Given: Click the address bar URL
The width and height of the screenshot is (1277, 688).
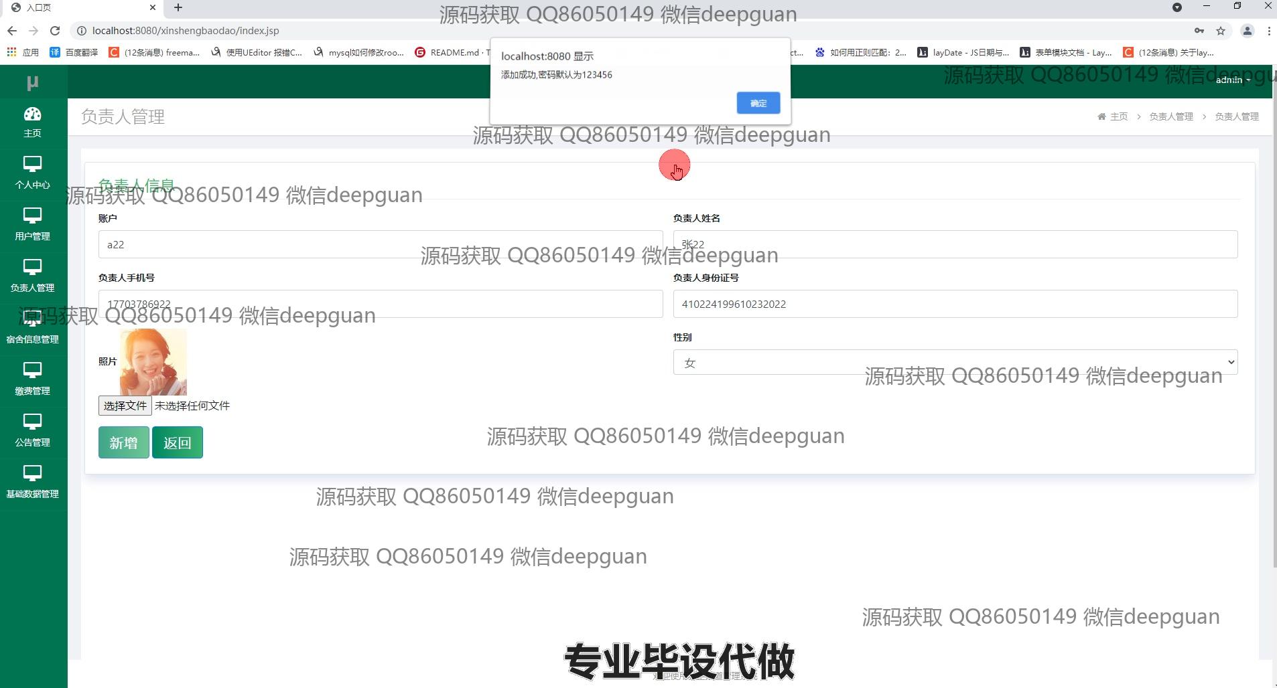Looking at the screenshot, I should 186,31.
